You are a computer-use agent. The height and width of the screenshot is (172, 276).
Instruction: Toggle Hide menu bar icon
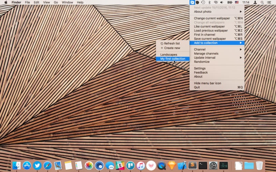click(207, 83)
